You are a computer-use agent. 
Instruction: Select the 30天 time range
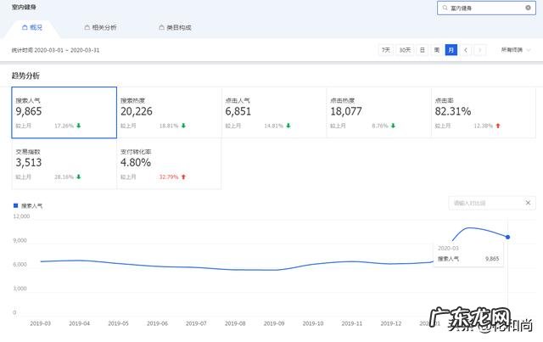405,50
